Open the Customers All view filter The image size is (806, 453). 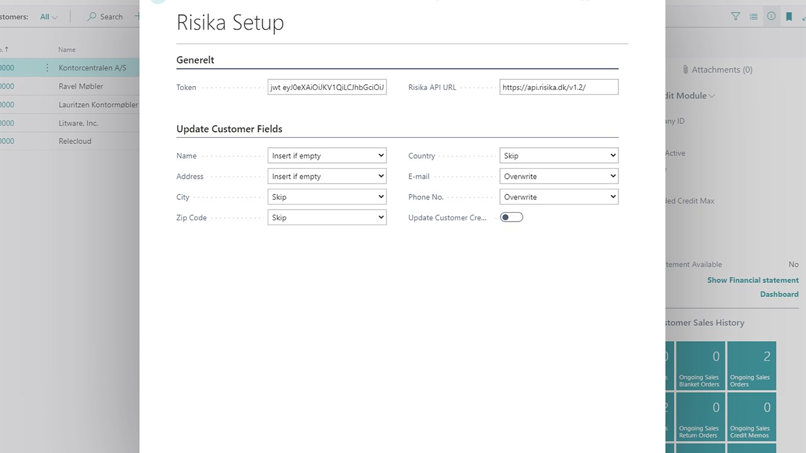pos(48,17)
